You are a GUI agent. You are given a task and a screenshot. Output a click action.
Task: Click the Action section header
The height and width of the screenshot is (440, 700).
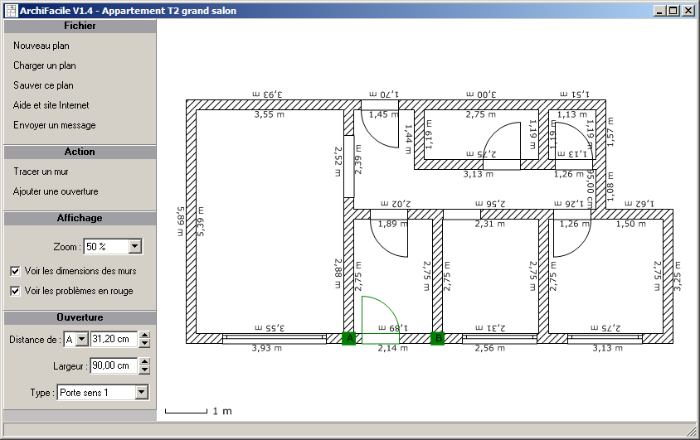click(80, 152)
